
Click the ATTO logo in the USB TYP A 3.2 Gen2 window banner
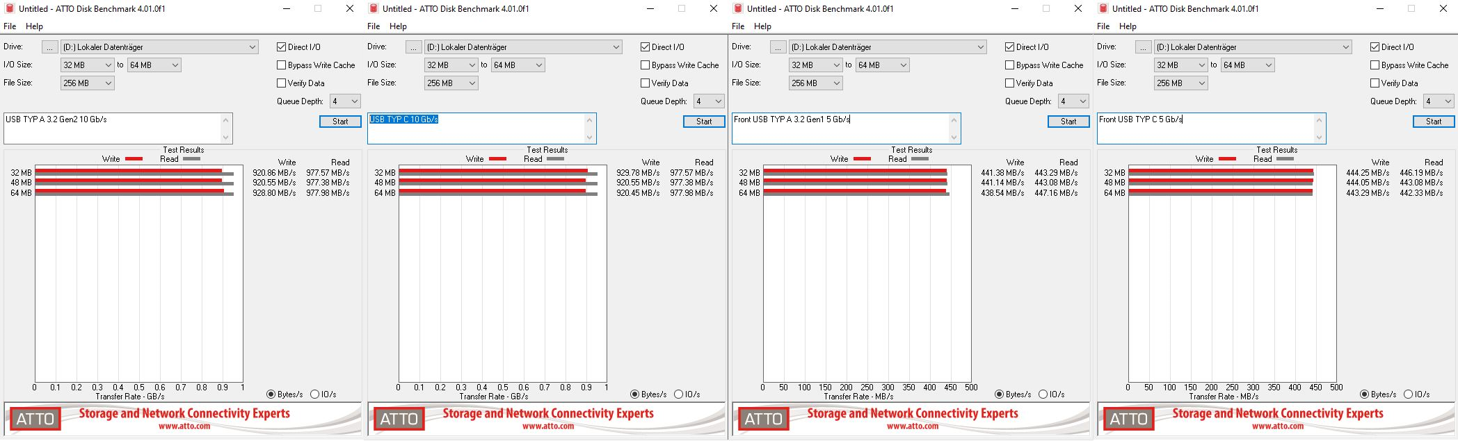35,419
